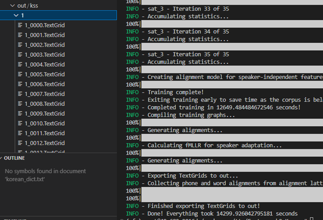Image resolution: width=323 pixels, height=220 pixels.
Task: Click file icon beside 1_0007.TextGrid
Action: (x=20, y=94)
